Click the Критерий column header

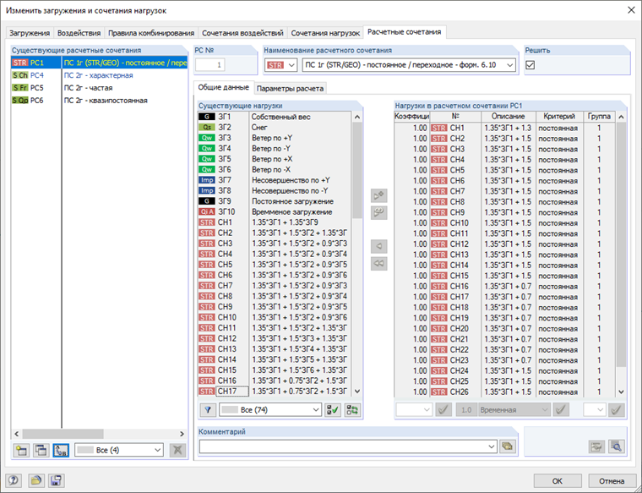pos(559,117)
